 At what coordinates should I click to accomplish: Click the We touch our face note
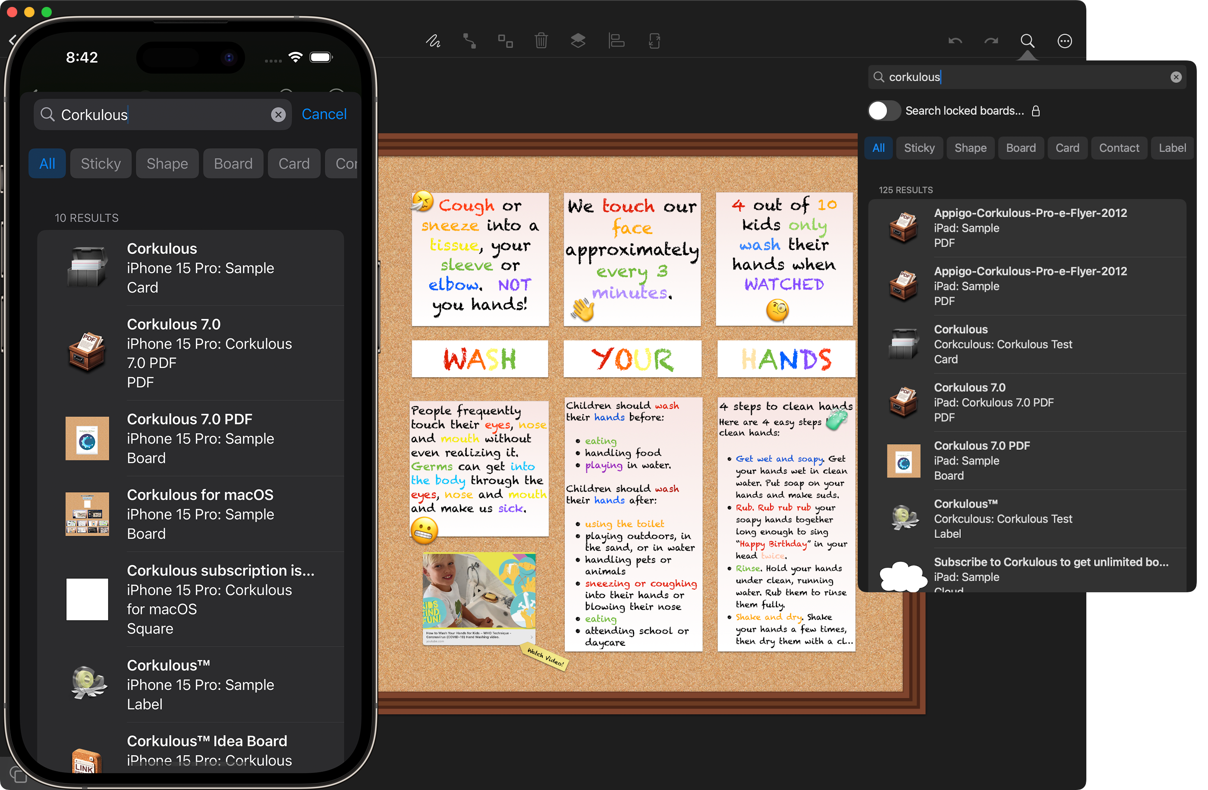pyautogui.click(x=632, y=259)
